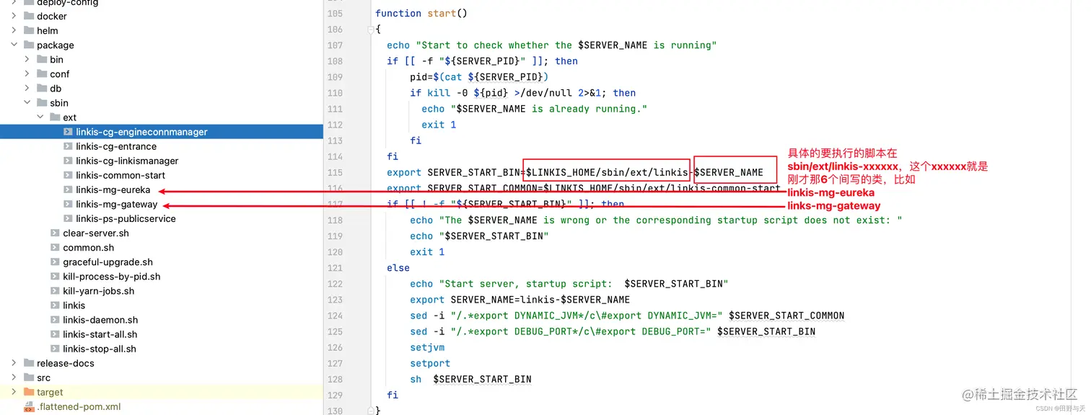Select the linkis-mg-eureka file in tree
Image resolution: width=1091 pixels, height=415 pixels.
pyautogui.click(x=113, y=189)
